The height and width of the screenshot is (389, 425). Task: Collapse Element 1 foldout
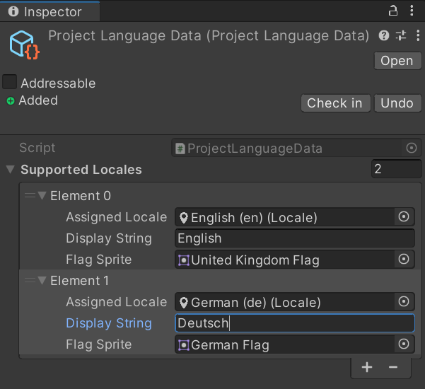click(42, 281)
